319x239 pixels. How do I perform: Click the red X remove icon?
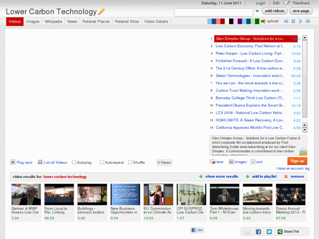pyautogui.click(x=286, y=176)
